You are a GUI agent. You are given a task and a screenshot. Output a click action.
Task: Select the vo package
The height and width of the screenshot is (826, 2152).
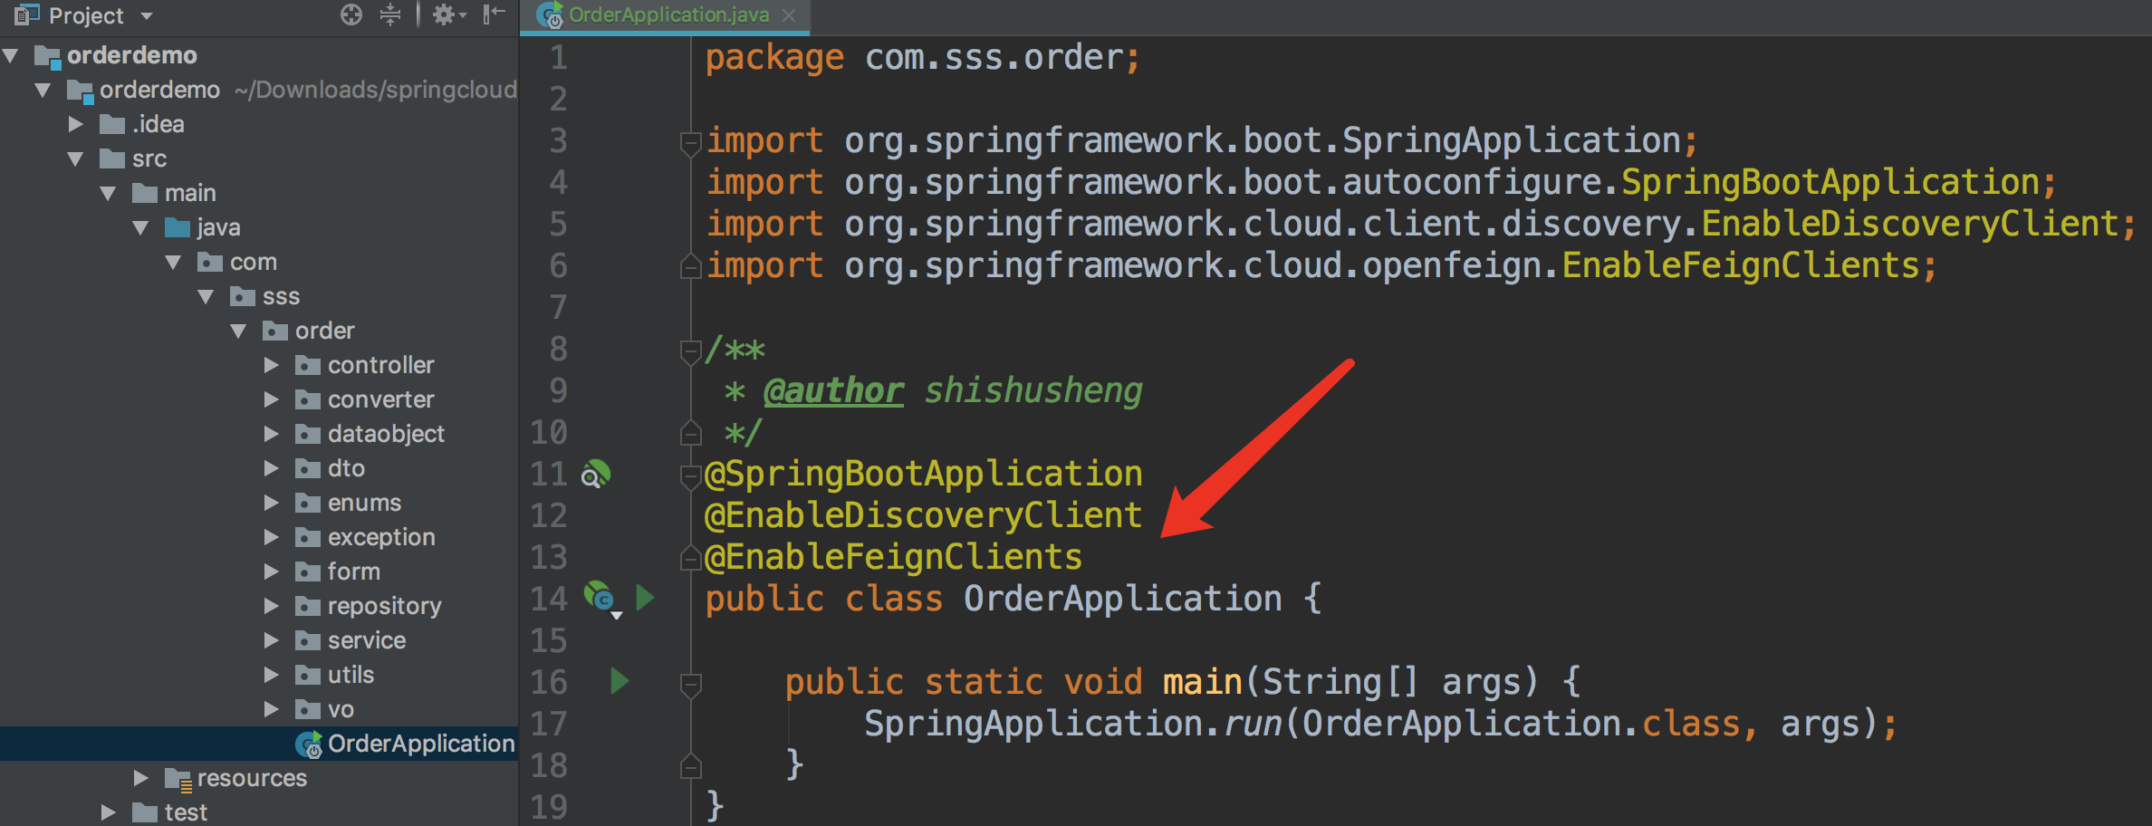341,709
